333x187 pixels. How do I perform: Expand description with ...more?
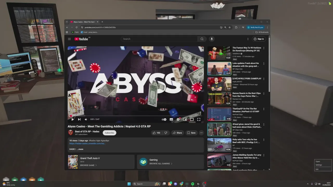click(80, 149)
